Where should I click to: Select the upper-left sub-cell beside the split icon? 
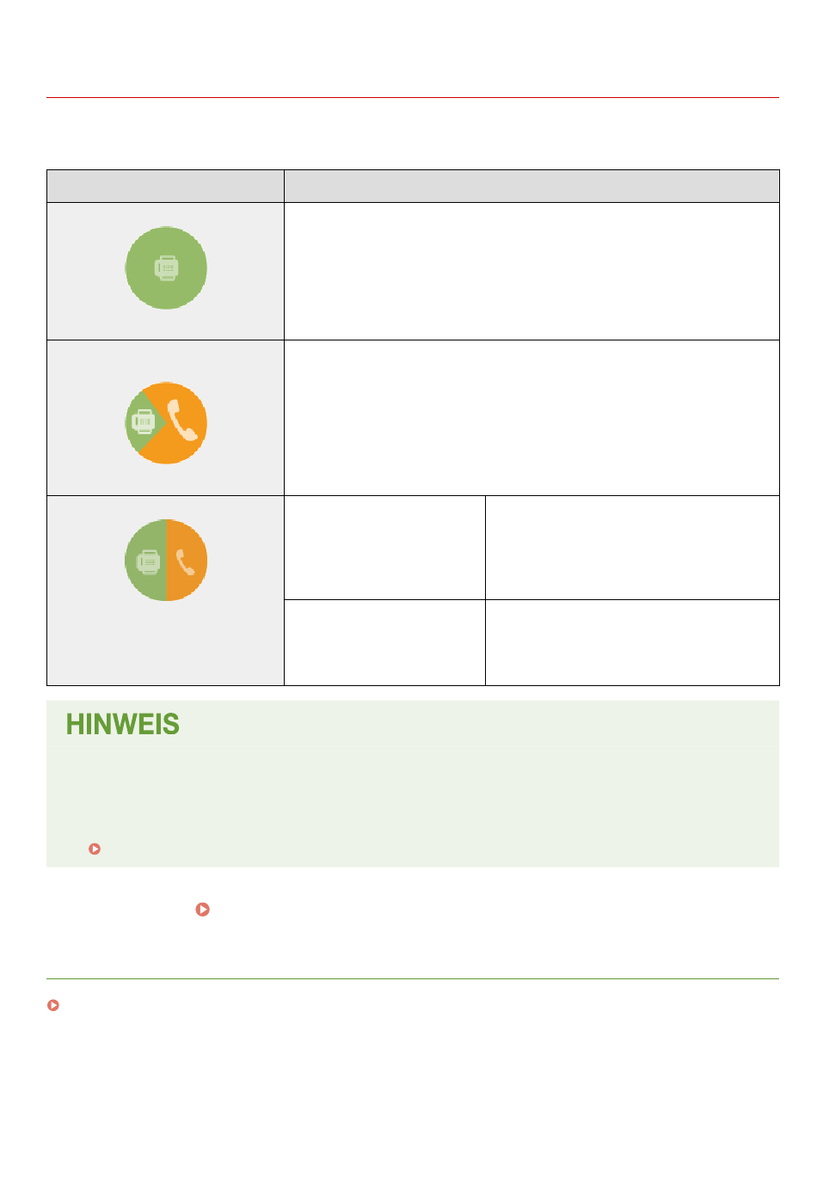384,548
